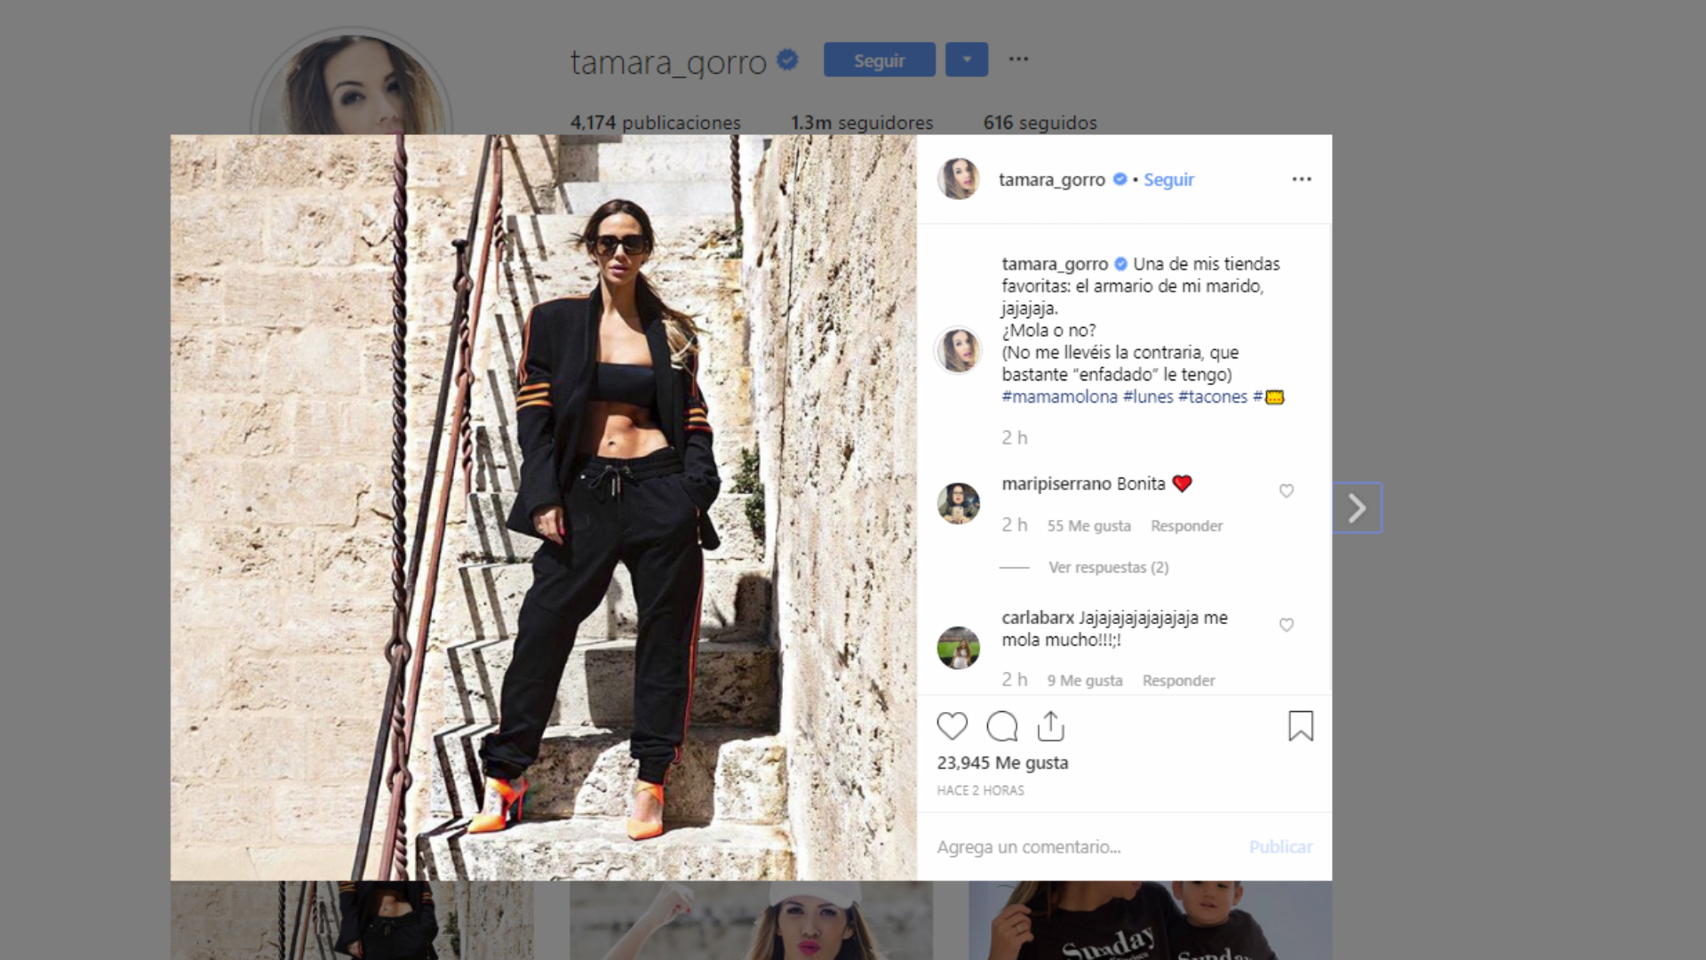Expand suggested accounts dropdown arrow
This screenshot has width=1706, height=960.
click(x=967, y=60)
